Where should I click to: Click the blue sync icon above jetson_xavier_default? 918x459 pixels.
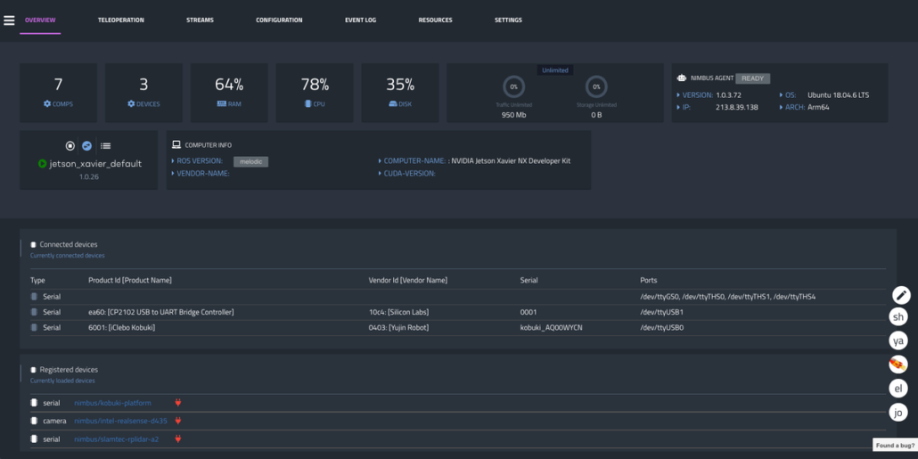pos(87,146)
